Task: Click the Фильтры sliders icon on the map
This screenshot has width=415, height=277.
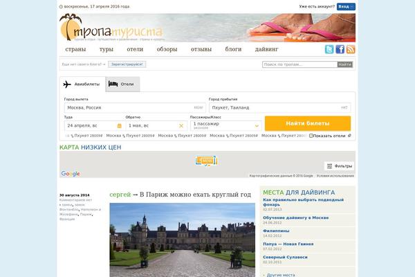Action: tap(329, 166)
